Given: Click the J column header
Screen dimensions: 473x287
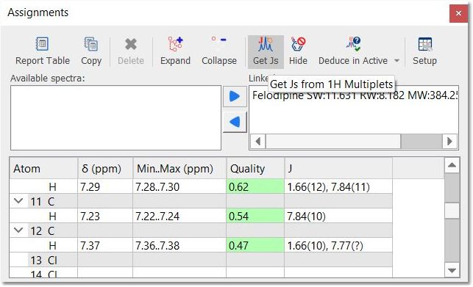Looking at the screenshot, I should click(338, 168).
